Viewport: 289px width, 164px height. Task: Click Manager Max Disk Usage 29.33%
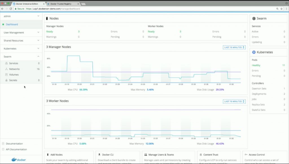[x=220, y=90]
